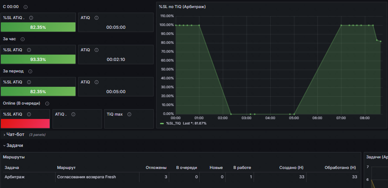The width and height of the screenshot is (388, 188).
Task: Sort table by Новые column header
Action: coord(216,168)
